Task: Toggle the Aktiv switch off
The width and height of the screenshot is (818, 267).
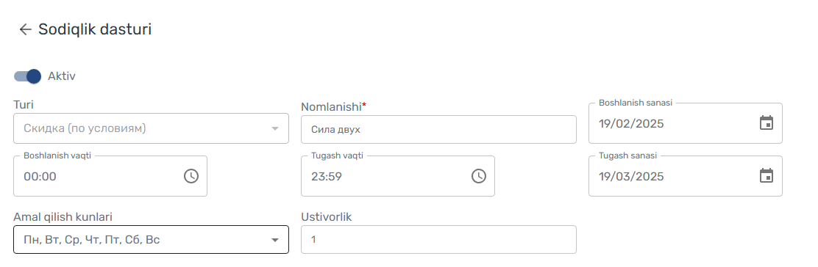Action: tap(28, 76)
